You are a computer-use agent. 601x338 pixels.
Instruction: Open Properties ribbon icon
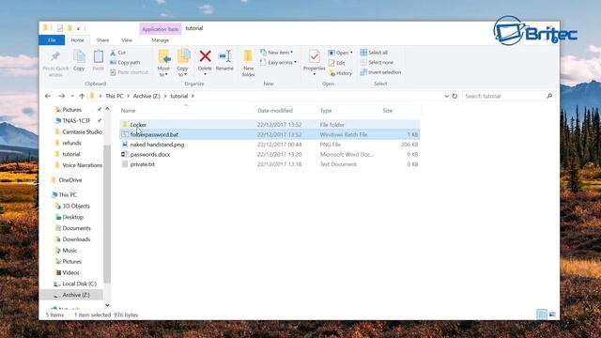[315, 56]
